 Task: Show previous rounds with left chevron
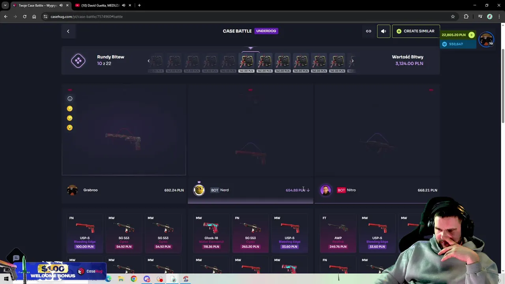tap(149, 61)
